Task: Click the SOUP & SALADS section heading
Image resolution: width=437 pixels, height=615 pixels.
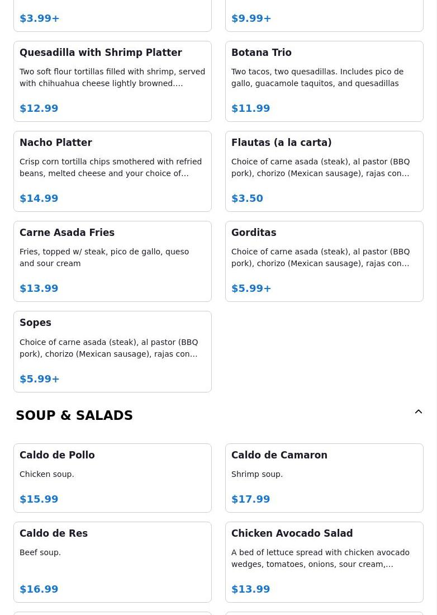Action: click(74, 415)
